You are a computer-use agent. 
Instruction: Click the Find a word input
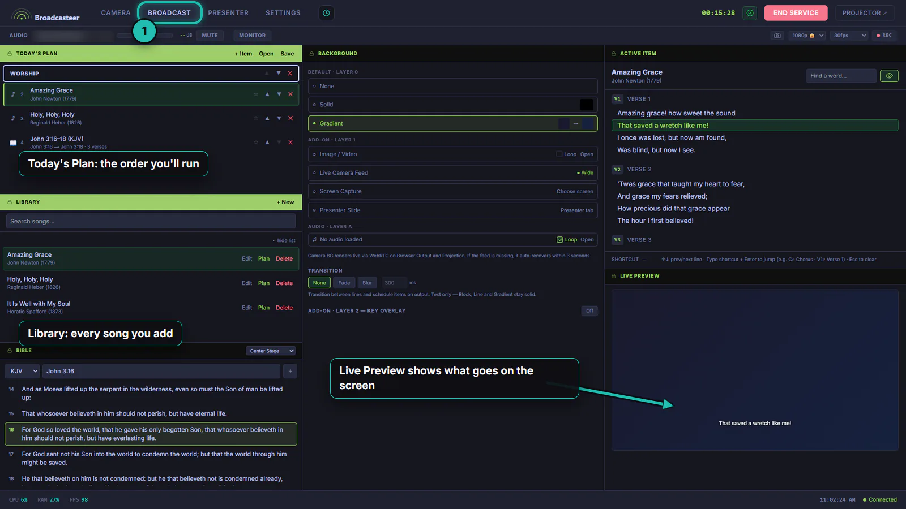click(x=841, y=76)
